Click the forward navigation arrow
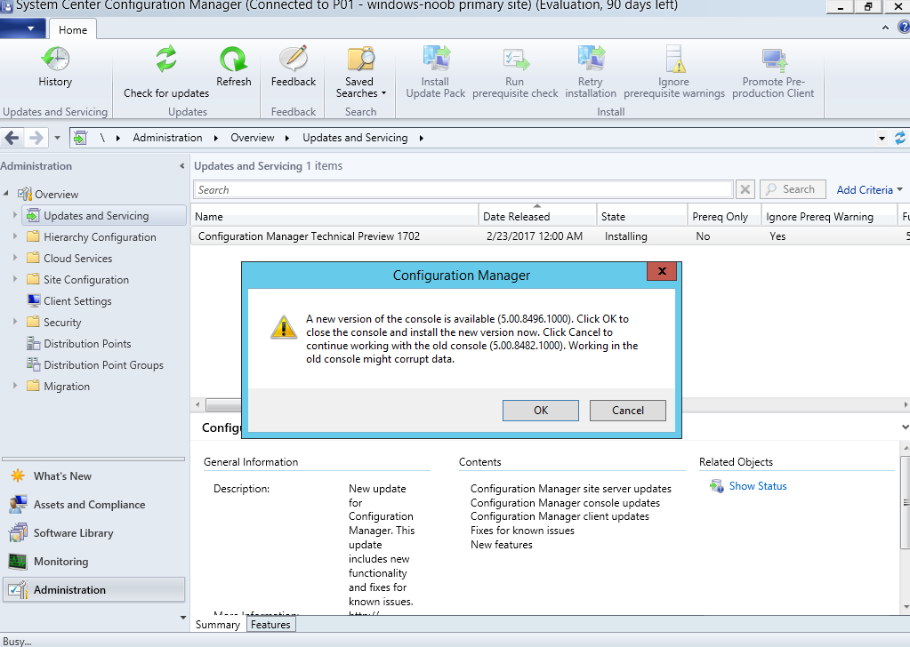910x647 pixels. coord(36,138)
